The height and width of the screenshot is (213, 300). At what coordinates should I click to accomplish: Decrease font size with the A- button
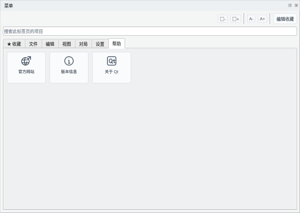coord(251,19)
